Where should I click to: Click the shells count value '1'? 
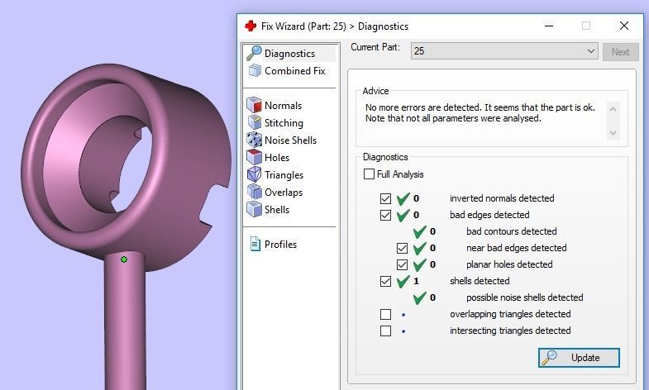click(x=416, y=281)
